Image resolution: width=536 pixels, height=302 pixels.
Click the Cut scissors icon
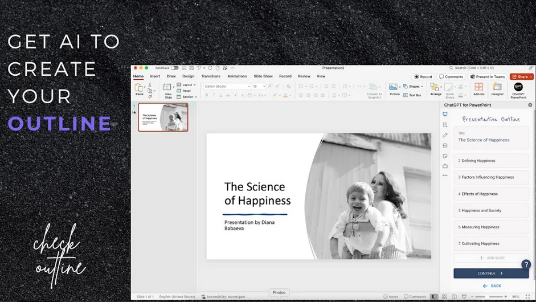tap(150, 85)
